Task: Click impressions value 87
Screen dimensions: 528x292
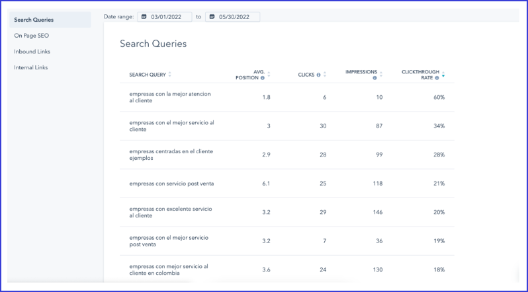Action: coord(379,126)
